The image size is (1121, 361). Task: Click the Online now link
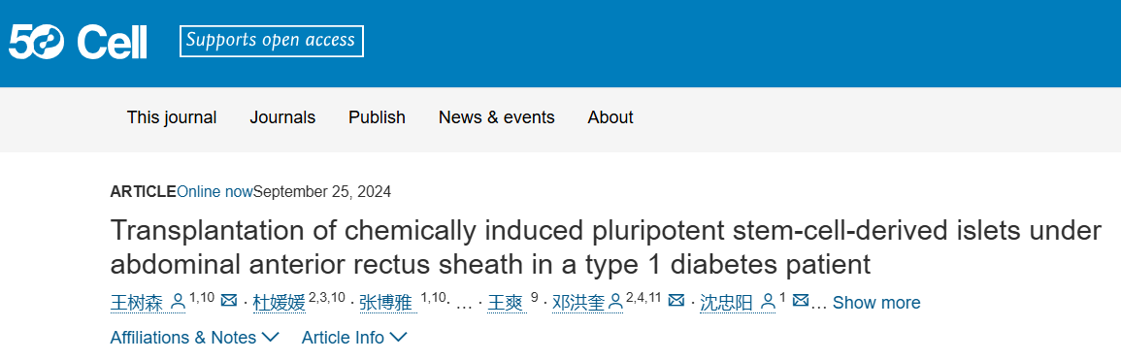pyautogui.click(x=214, y=191)
